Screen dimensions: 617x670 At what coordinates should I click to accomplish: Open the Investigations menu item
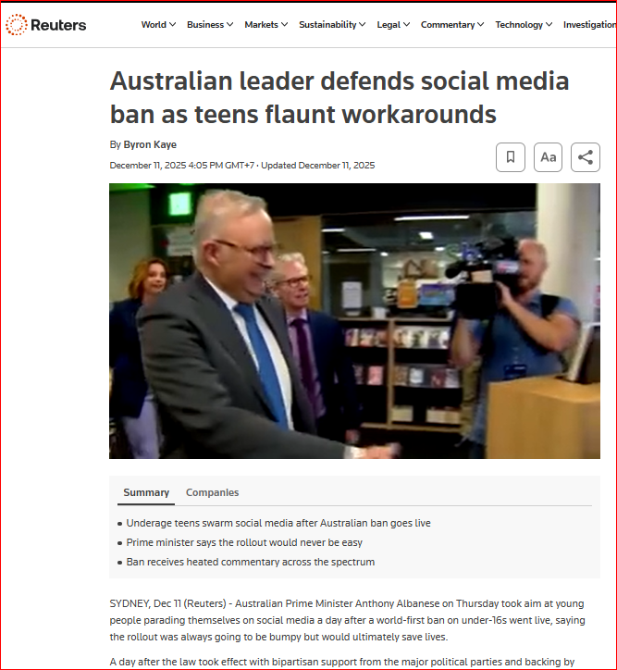[x=589, y=25]
